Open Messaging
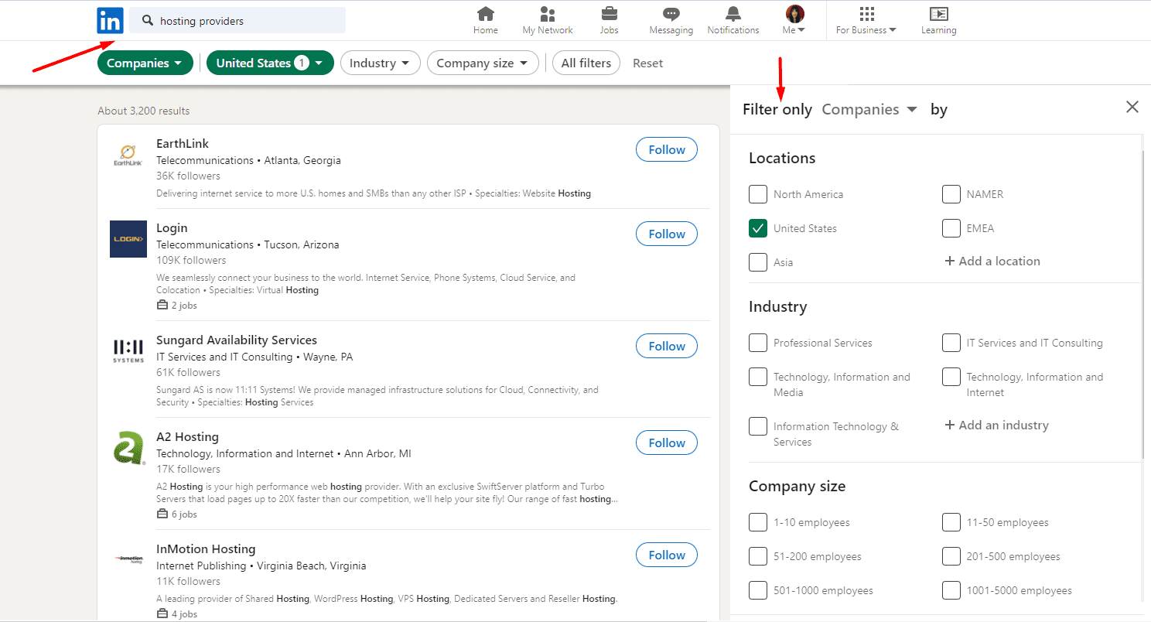 [x=671, y=20]
